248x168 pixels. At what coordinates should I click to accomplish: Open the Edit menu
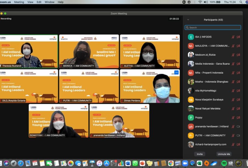click(x=39, y=2)
